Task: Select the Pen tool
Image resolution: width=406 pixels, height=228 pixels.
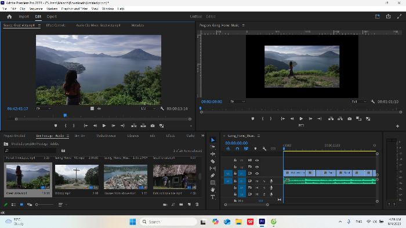Action: (213, 175)
